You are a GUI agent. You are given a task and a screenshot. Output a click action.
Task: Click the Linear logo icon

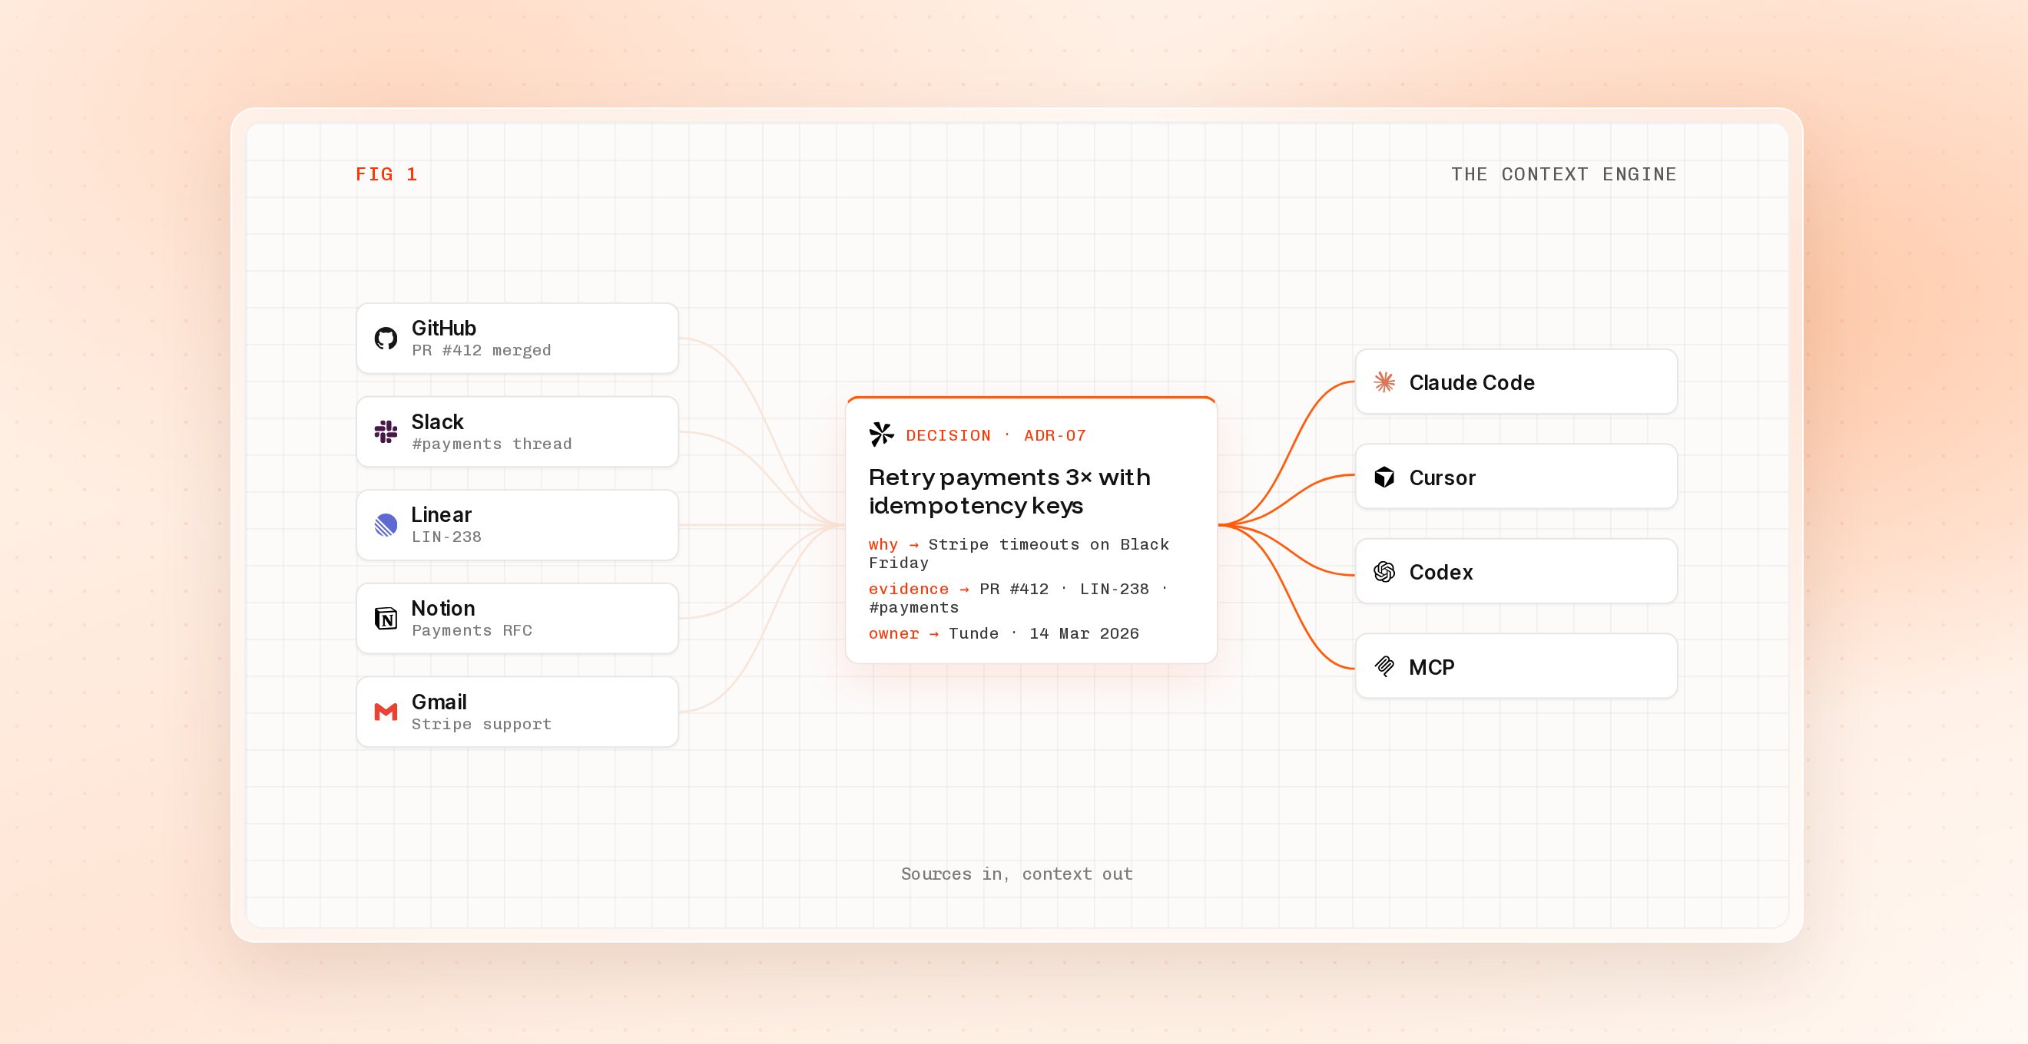386,525
